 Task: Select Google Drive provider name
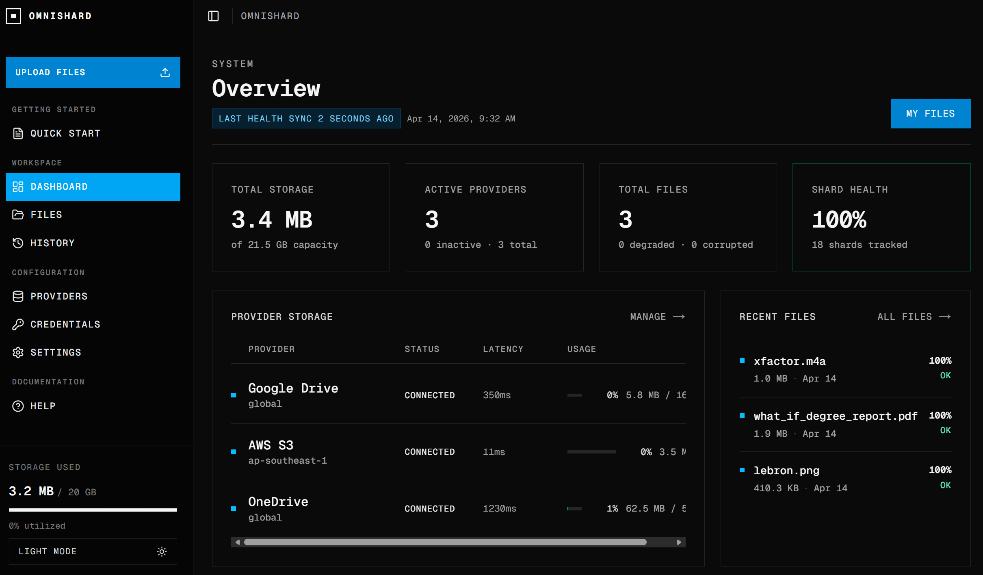293,388
